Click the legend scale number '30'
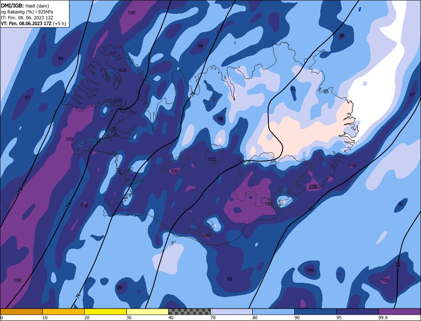This screenshot has height=321, width=421. [129, 318]
